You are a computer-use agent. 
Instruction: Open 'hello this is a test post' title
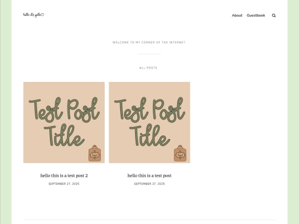tap(149, 176)
